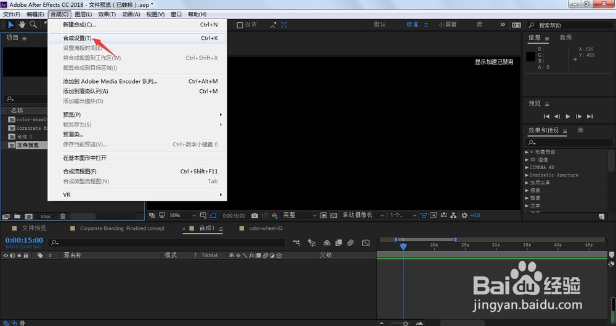Image resolution: width=616 pixels, height=326 pixels.
Task: Click the interpret footage icon in Project panel
Action: click(6, 216)
